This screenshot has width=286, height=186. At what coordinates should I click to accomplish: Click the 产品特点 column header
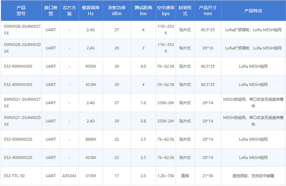[x=253, y=11]
